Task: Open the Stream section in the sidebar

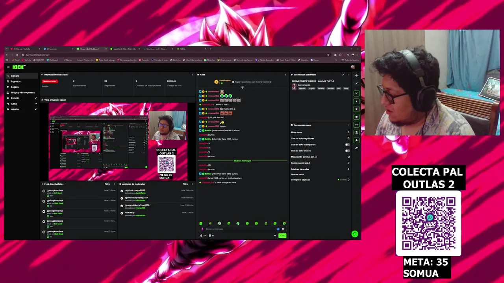Action: coord(22,76)
